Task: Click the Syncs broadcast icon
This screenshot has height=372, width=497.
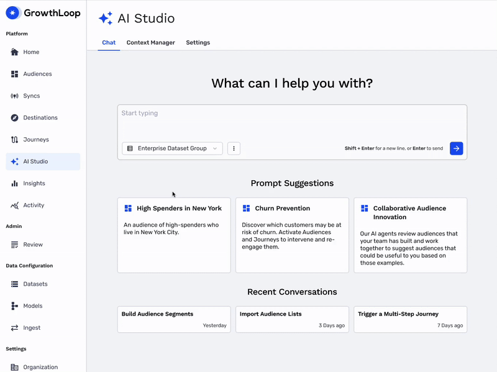Action: point(15,96)
